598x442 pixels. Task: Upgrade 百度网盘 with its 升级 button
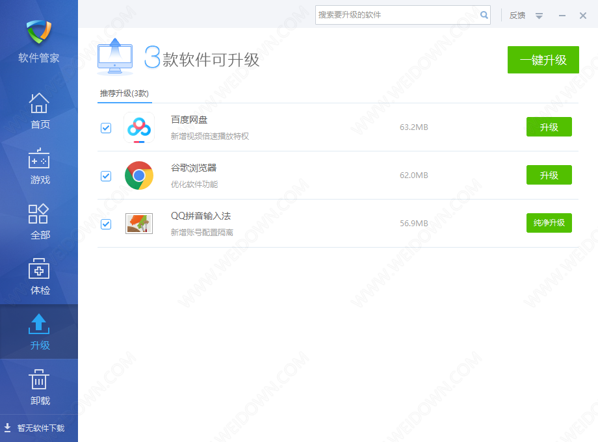point(549,127)
